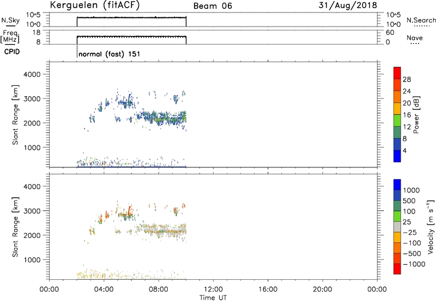Click the 16 label on Power color bar
This screenshot has width=436, height=301.
pos(407,115)
